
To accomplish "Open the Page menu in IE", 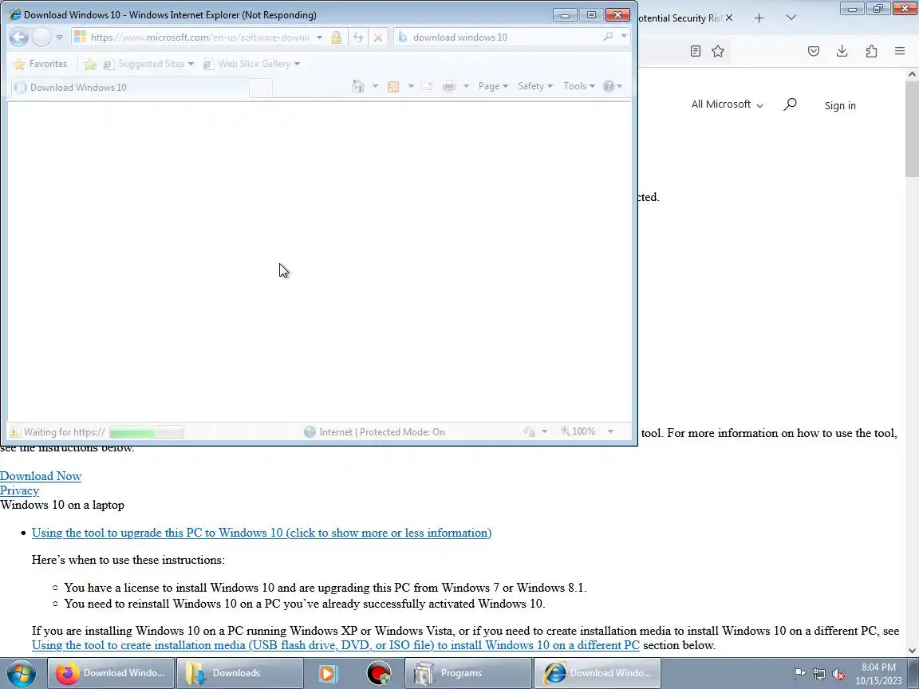I will pyautogui.click(x=493, y=86).
